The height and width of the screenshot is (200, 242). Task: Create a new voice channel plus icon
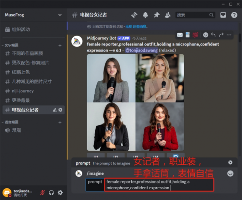(x=60, y=122)
